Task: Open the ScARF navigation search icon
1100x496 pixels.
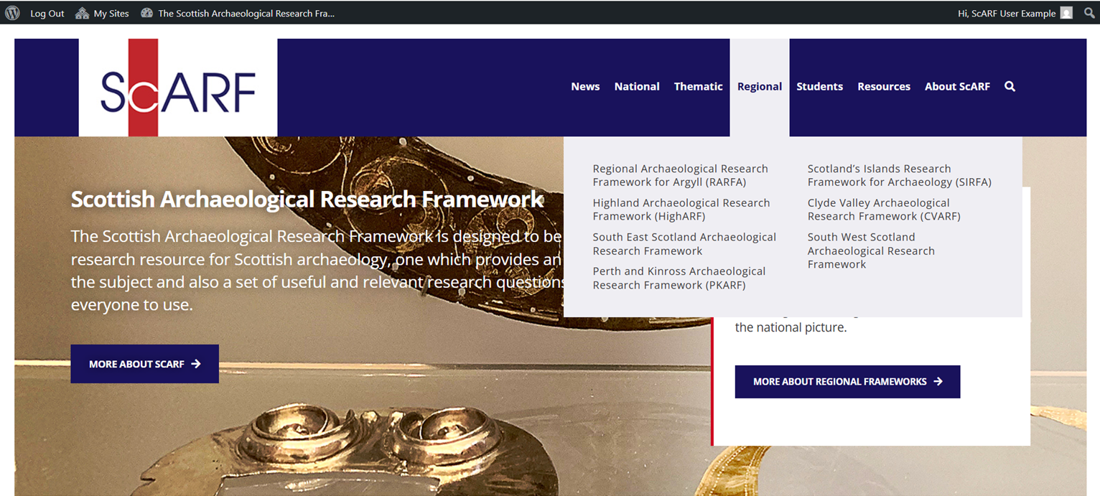Action: pyautogui.click(x=1010, y=86)
